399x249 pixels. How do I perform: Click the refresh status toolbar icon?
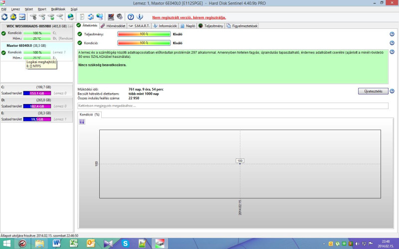[x=4, y=17]
